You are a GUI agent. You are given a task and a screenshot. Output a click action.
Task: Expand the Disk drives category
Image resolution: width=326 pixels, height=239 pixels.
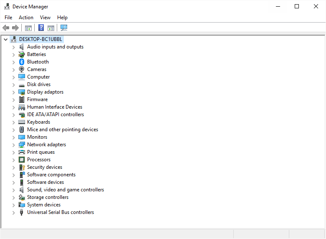(x=13, y=84)
